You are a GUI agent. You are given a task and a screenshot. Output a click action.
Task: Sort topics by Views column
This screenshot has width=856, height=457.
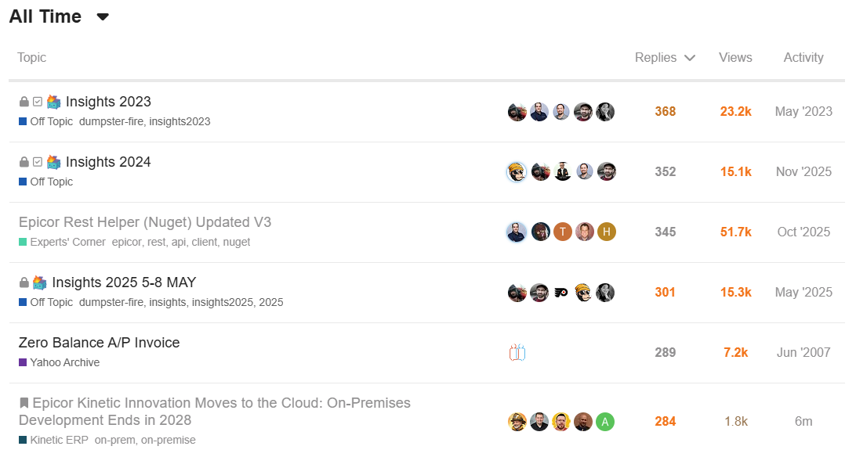(x=735, y=57)
